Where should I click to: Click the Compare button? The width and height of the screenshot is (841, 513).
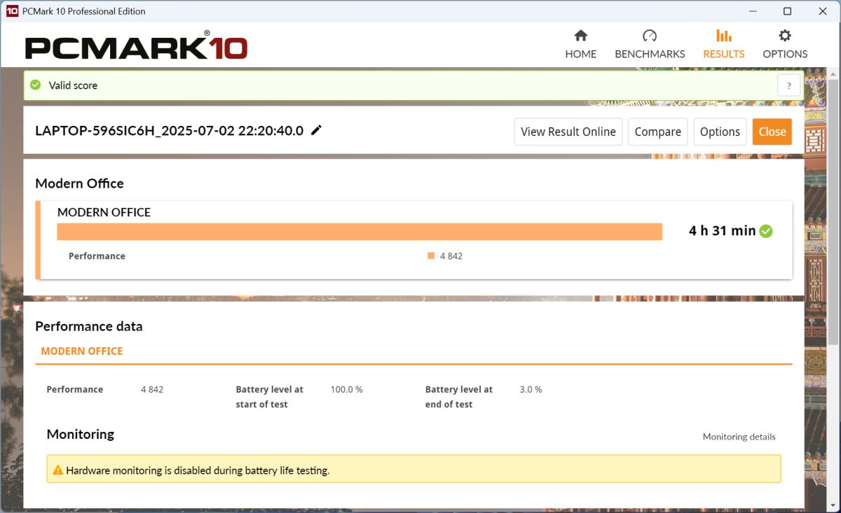click(x=657, y=132)
